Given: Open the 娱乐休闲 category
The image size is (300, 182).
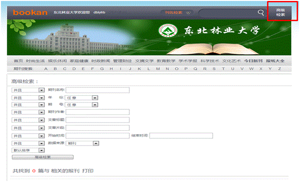Looking at the screenshot, I should tap(57, 61).
